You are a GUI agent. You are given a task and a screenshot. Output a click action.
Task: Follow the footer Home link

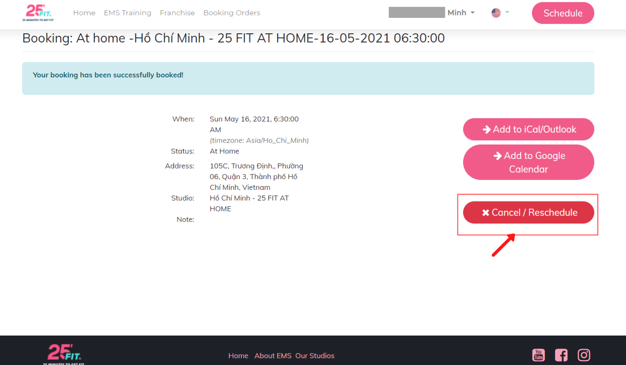click(x=238, y=356)
